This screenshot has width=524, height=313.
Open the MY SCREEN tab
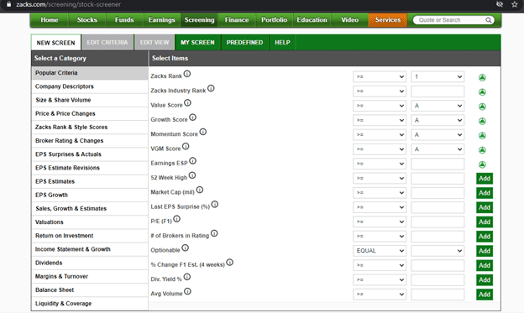pos(197,43)
